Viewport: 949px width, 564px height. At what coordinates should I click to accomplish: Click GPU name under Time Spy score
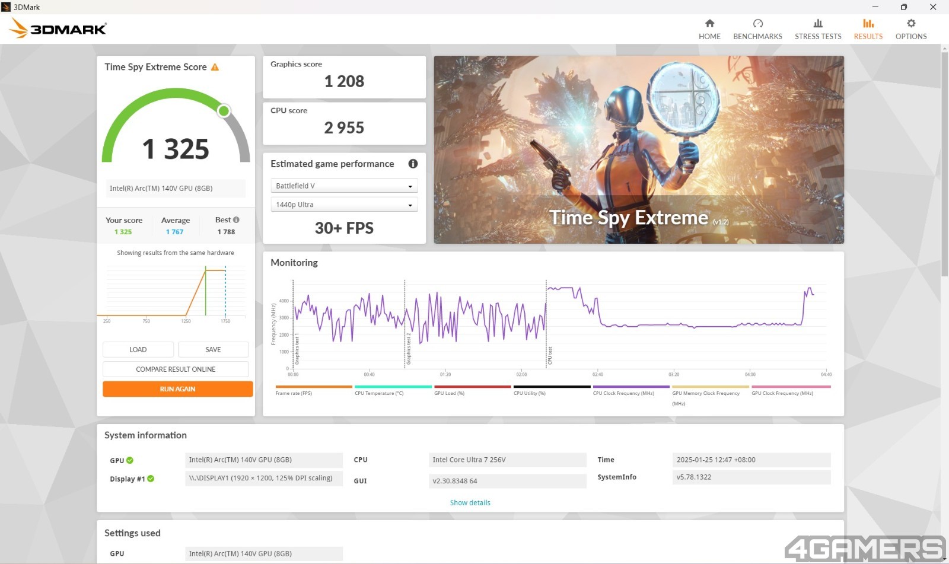176,188
